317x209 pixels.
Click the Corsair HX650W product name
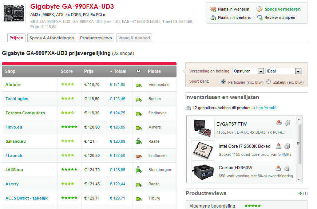[235, 168]
